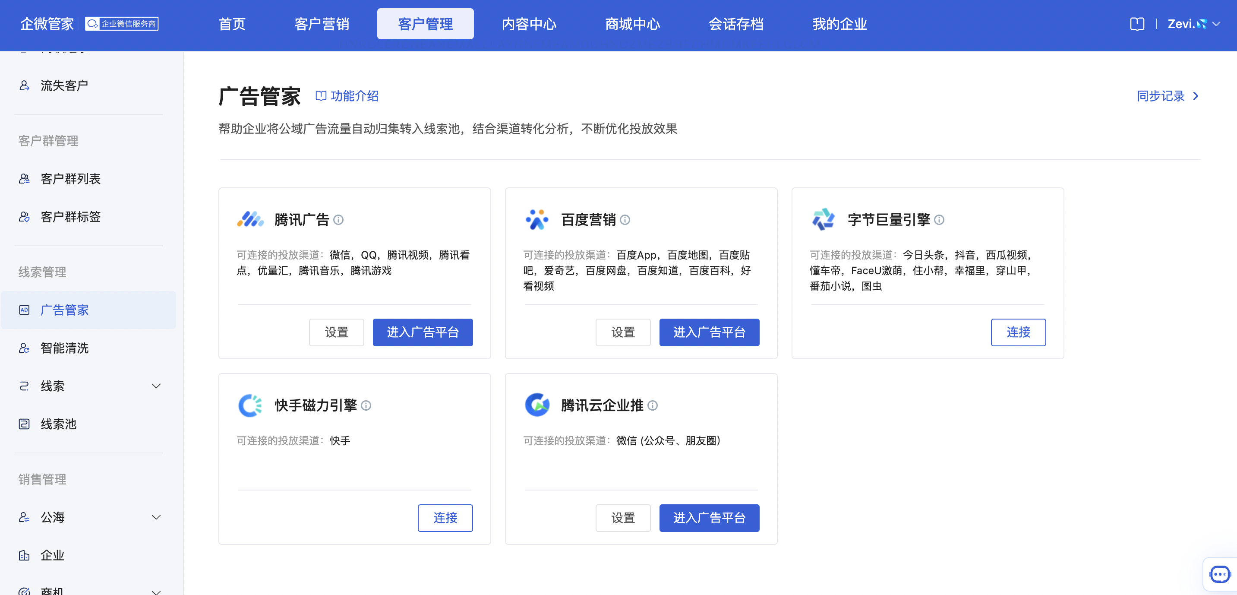This screenshot has width=1237, height=595.
Task: Click 设置 button on 百度营销 card
Action: [623, 332]
